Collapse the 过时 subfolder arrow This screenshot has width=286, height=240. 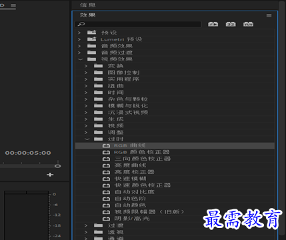click(x=87, y=139)
